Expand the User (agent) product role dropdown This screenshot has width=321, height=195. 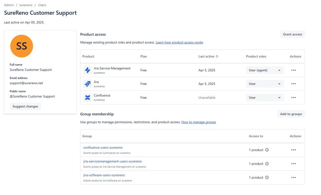tap(265, 70)
